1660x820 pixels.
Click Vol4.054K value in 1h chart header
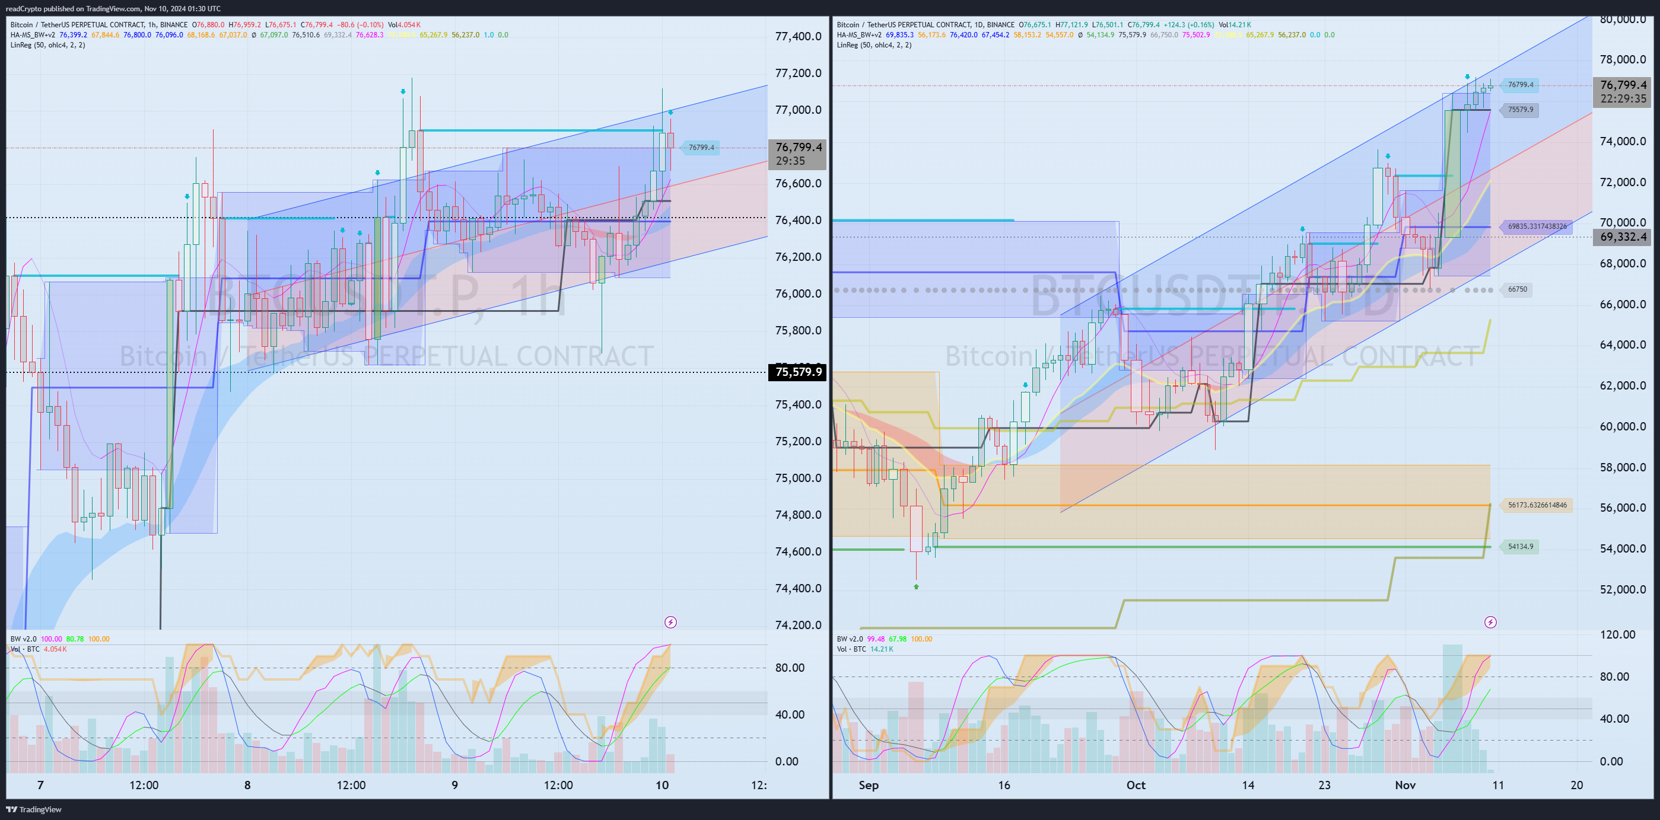pyautogui.click(x=404, y=25)
